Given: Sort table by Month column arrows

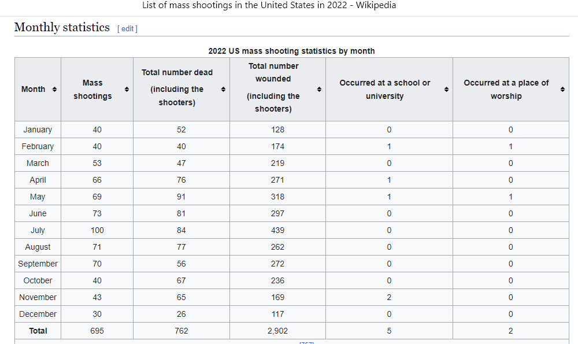Looking at the screenshot, I should pos(54,90).
